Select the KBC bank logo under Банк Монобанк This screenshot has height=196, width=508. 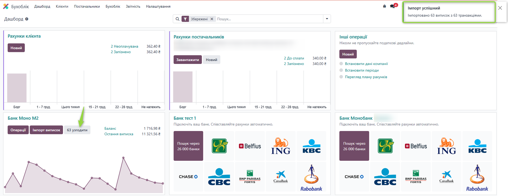click(477, 146)
